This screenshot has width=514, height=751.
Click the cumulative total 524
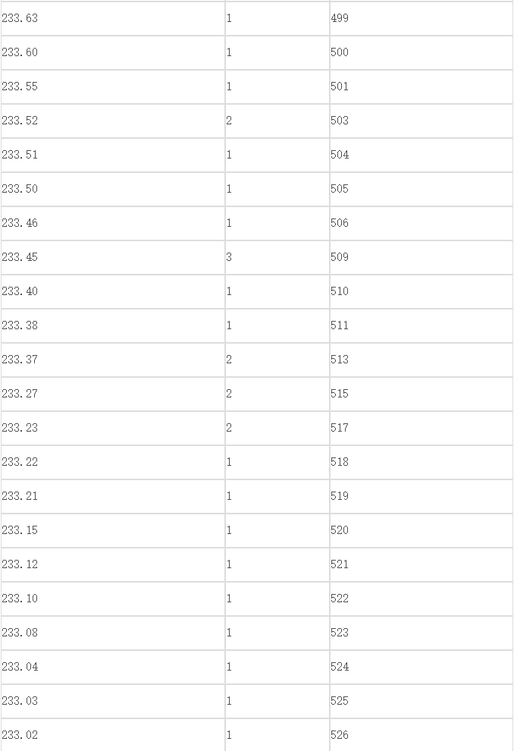tap(422, 667)
